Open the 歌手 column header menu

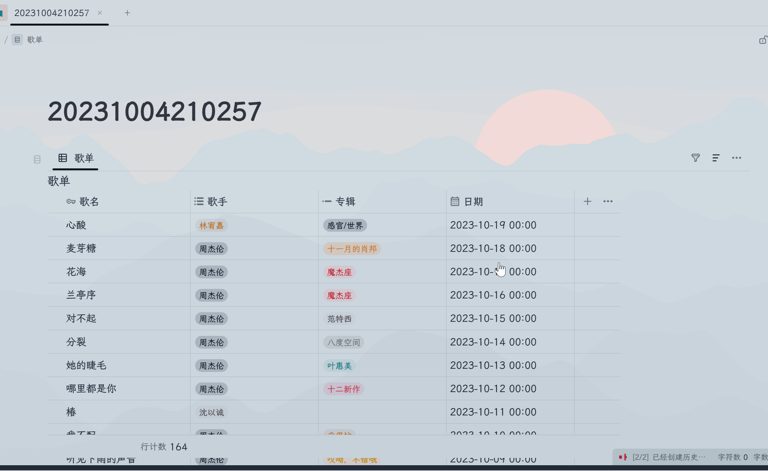click(x=217, y=202)
